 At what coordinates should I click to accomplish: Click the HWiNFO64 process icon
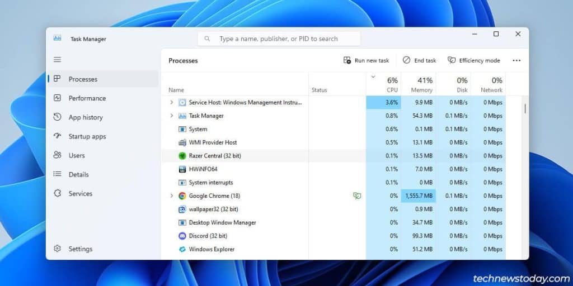182,169
